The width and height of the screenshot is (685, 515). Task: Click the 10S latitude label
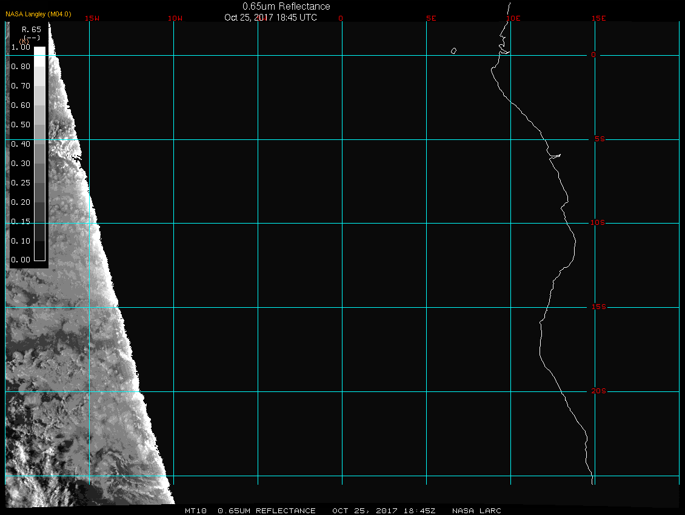(x=598, y=223)
